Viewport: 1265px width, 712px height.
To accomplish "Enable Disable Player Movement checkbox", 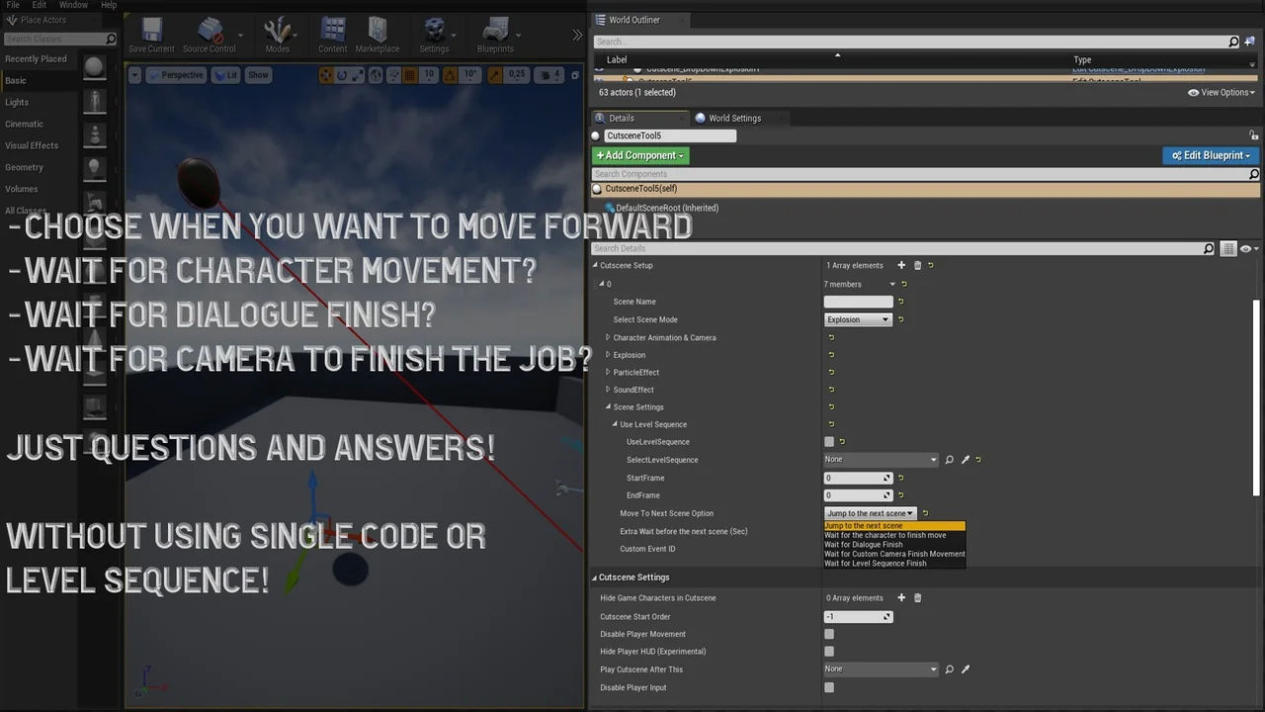I will [x=829, y=634].
